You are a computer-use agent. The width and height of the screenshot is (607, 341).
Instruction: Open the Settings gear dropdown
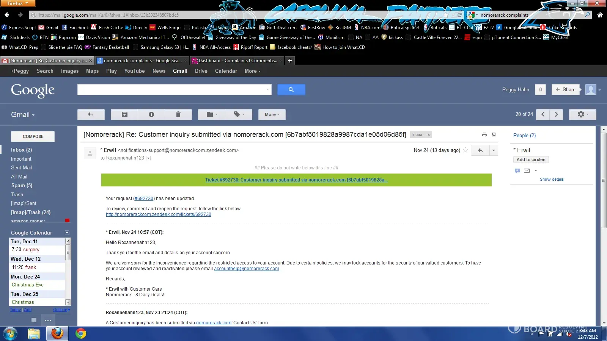(x=582, y=114)
